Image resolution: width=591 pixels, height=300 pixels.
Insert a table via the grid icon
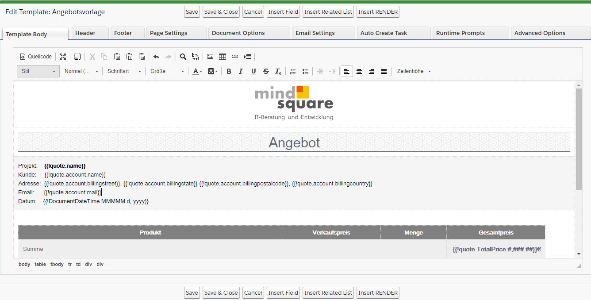[x=223, y=57]
